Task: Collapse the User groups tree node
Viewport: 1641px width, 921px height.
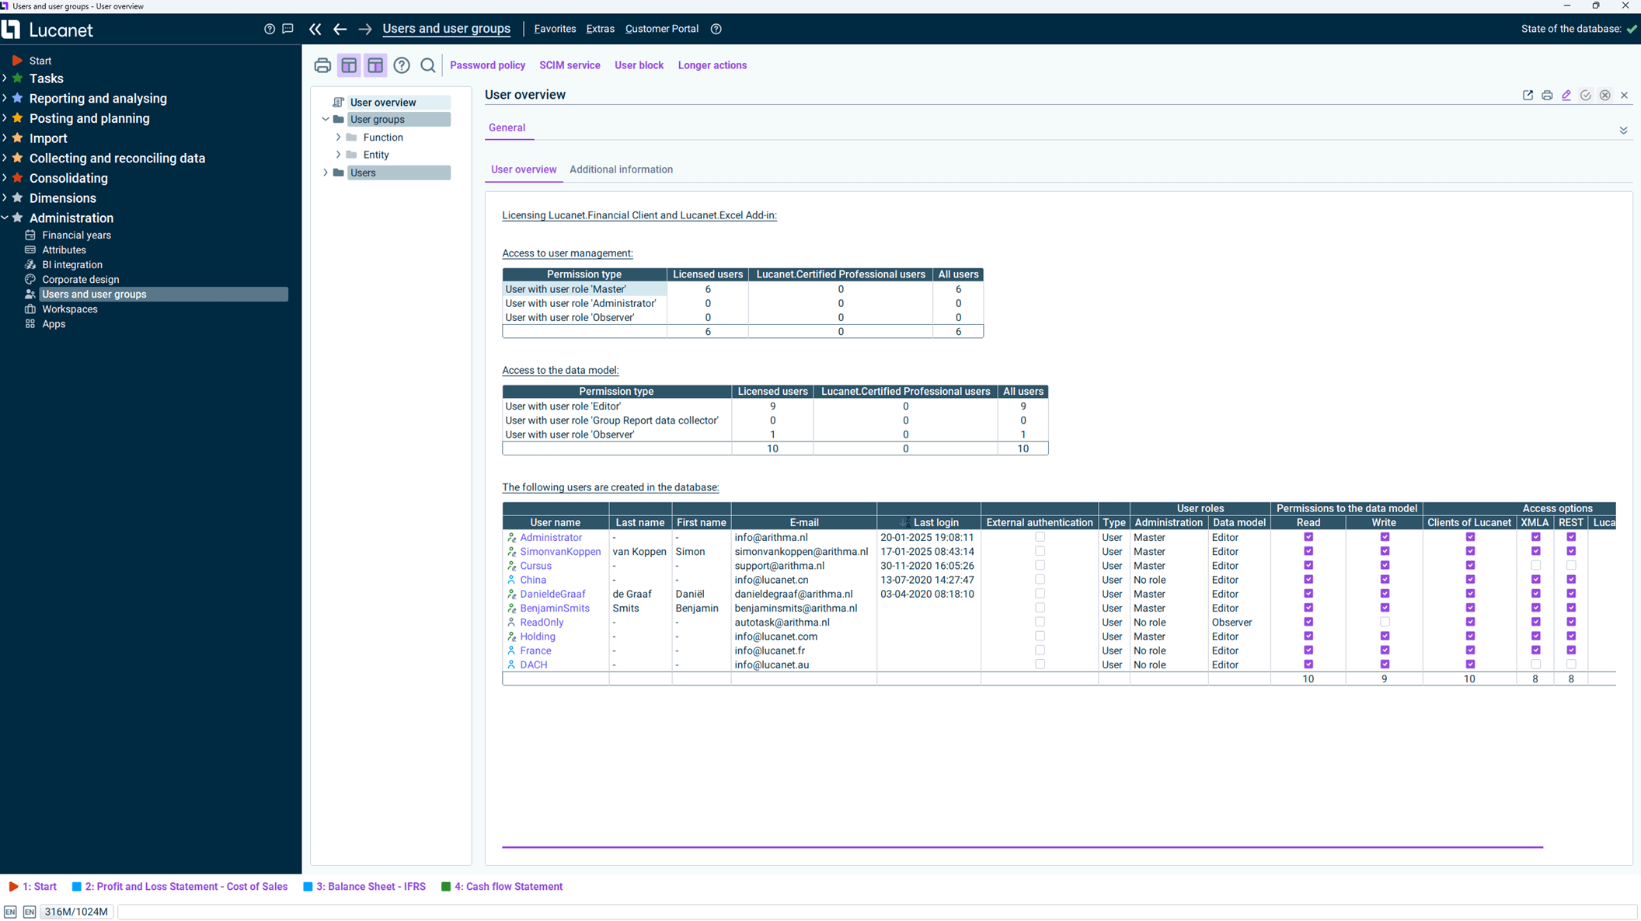Action: [x=326, y=119]
